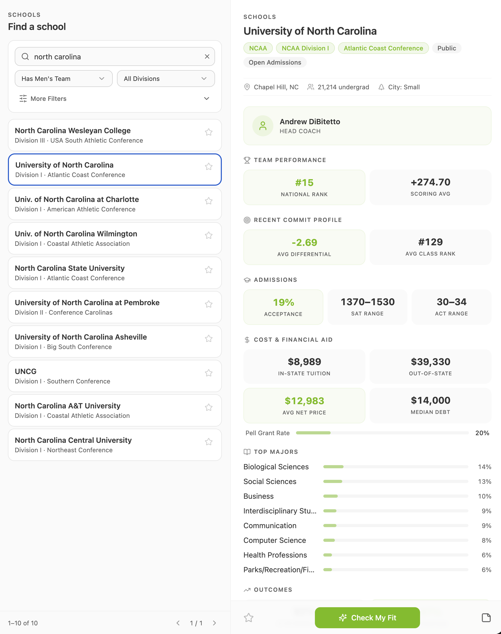Star University of North Carolina Asheville
501x634 pixels.
(208, 339)
